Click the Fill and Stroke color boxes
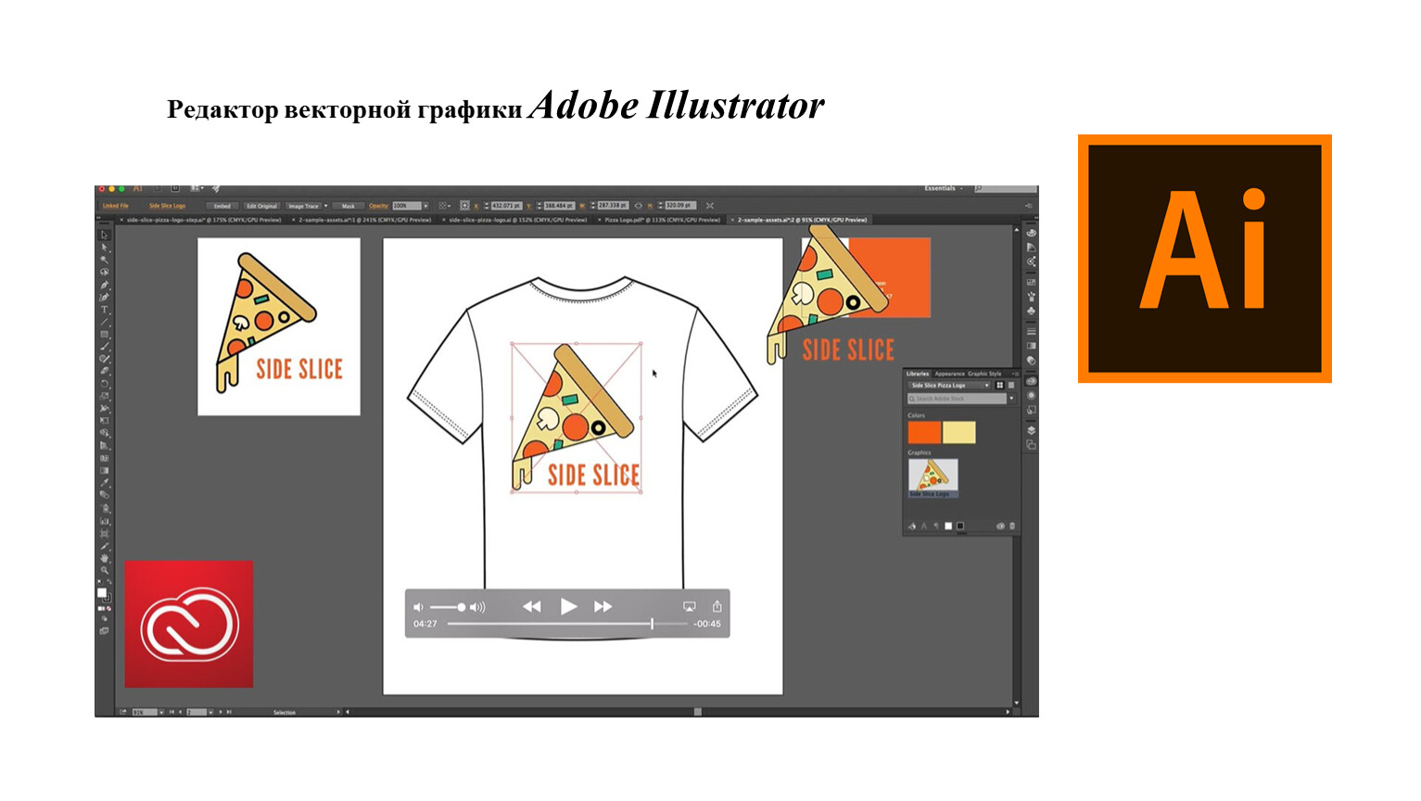The height and width of the screenshot is (801, 1421). (104, 595)
